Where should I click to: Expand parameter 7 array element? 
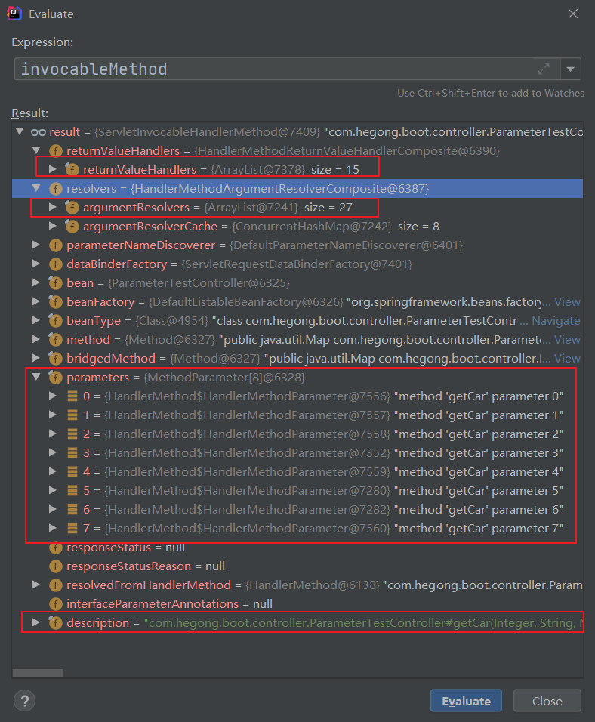point(53,528)
